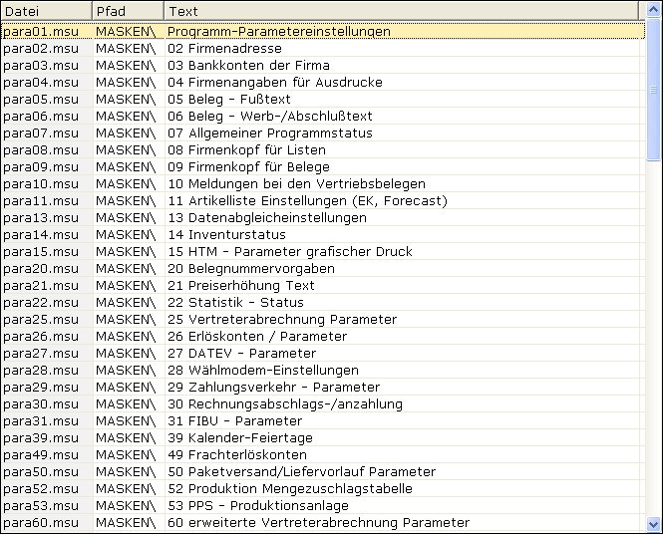
Task: Select 07 Allgemeiner Programmstatus entry
Action: [269, 133]
